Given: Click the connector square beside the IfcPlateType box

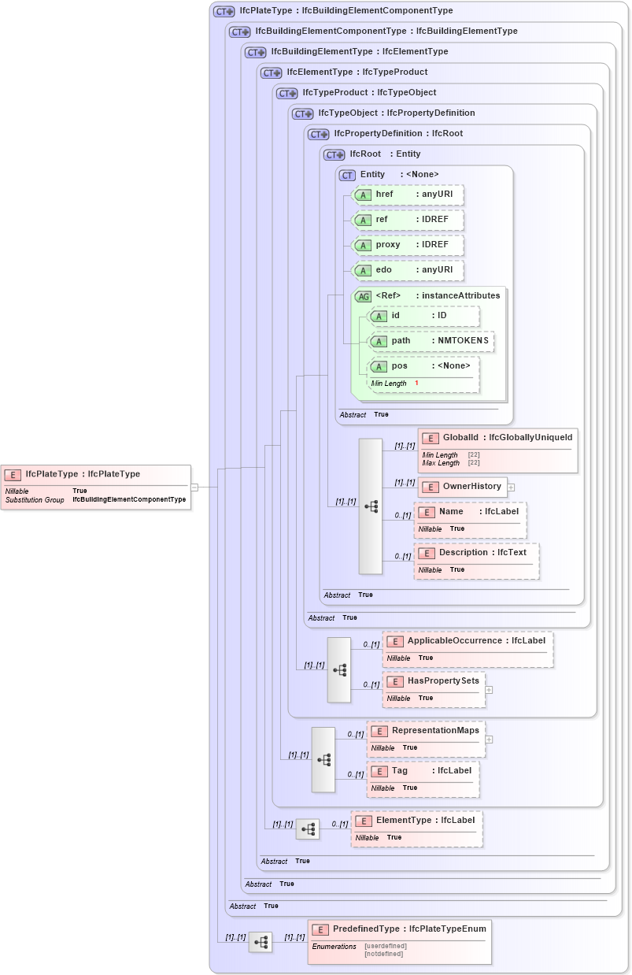Looking at the screenshot, I should 194,487.
